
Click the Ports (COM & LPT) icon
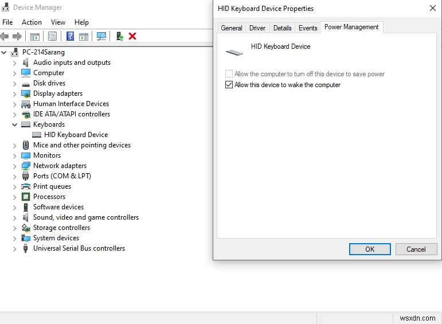point(25,176)
